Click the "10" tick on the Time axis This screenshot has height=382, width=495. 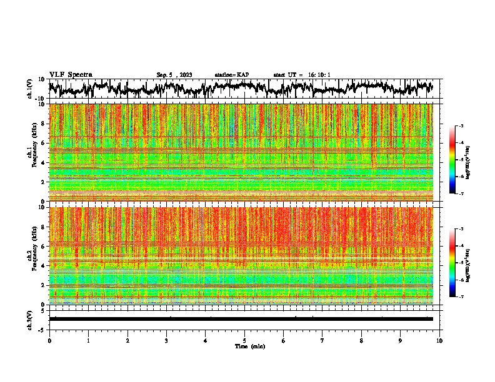coord(439,341)
